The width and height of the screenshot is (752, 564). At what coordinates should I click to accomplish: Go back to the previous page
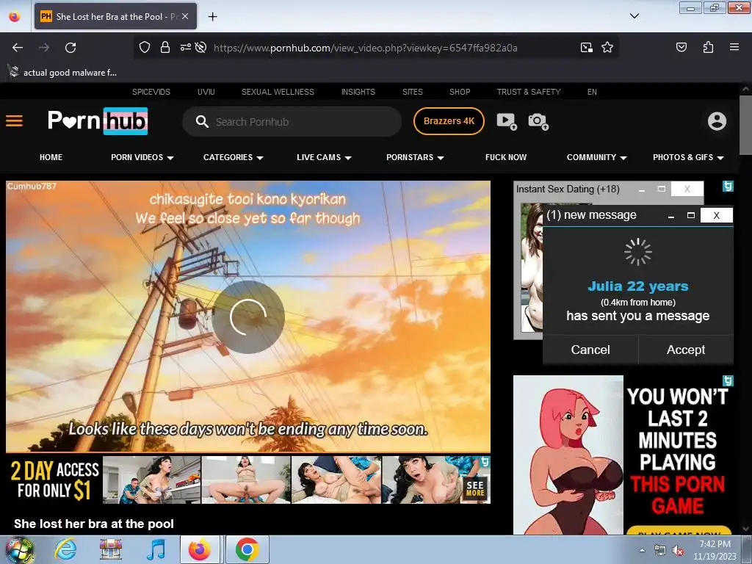18,48
